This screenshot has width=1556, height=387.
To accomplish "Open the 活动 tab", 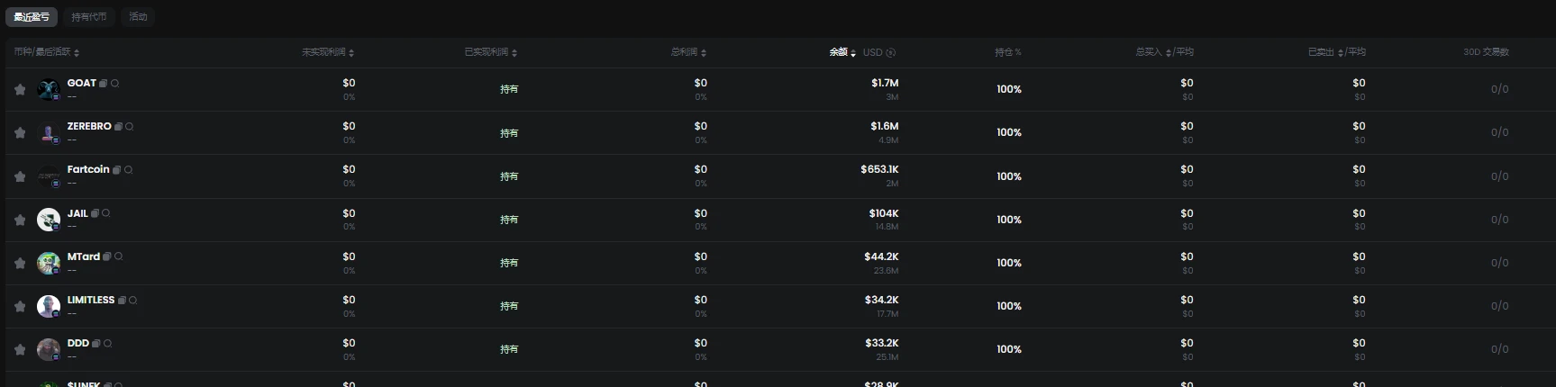I will point(138,16).
